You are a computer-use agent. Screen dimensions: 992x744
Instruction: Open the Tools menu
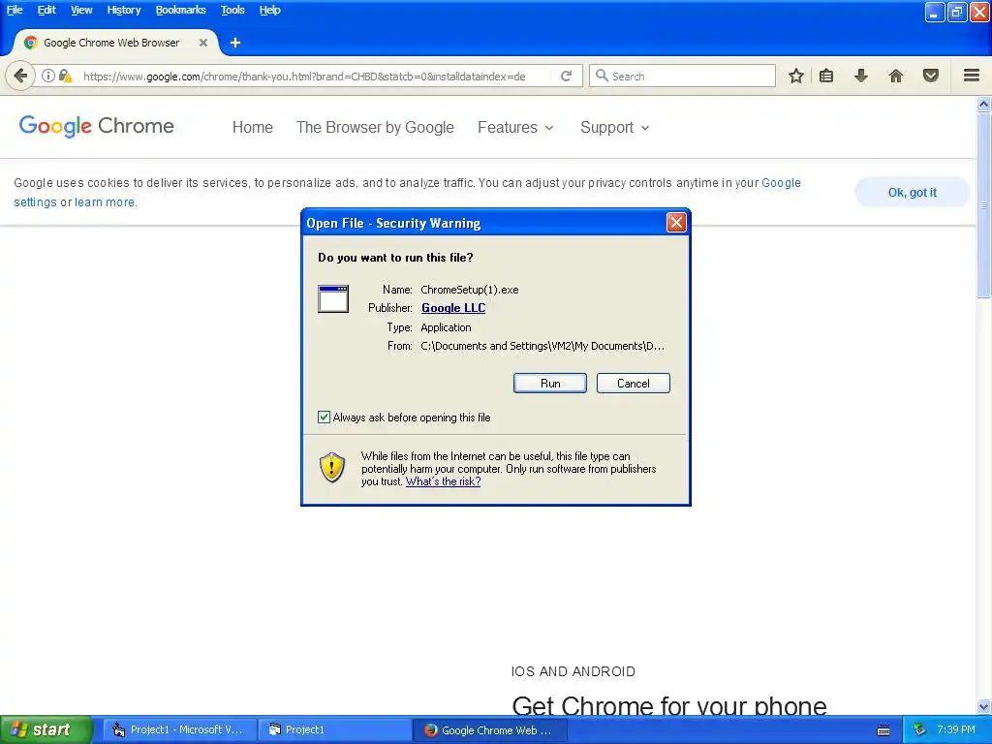(232, 10)
